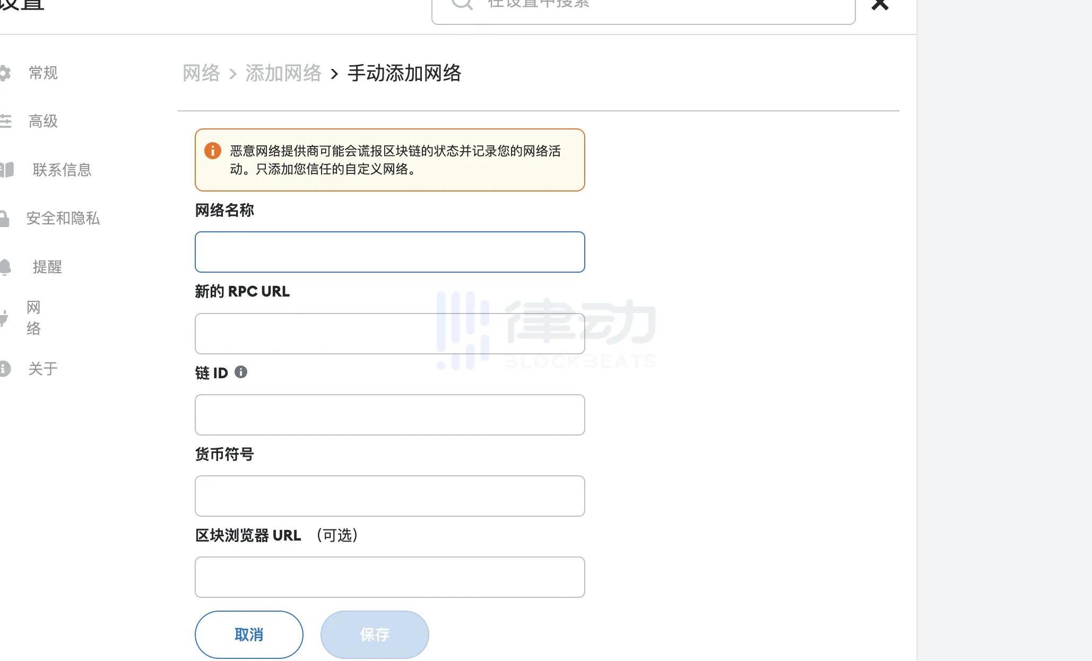Click the search magnifier icon
Screen dimensions: 1092x661
[x=462, y=4]
